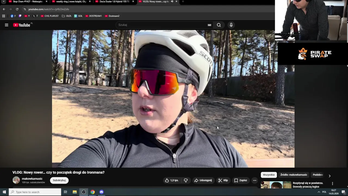Screen dimensions: 348x196
Task: Select the Wszystkie filter chip
Action: 269,175
